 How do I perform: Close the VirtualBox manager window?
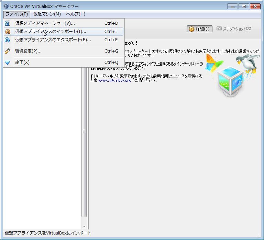coord(255,7)
